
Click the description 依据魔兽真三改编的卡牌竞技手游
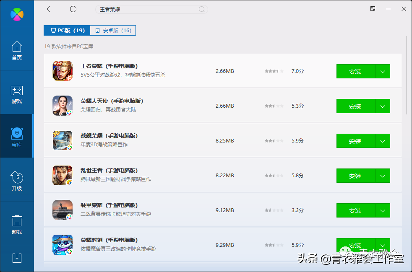[x=118, y=249]
